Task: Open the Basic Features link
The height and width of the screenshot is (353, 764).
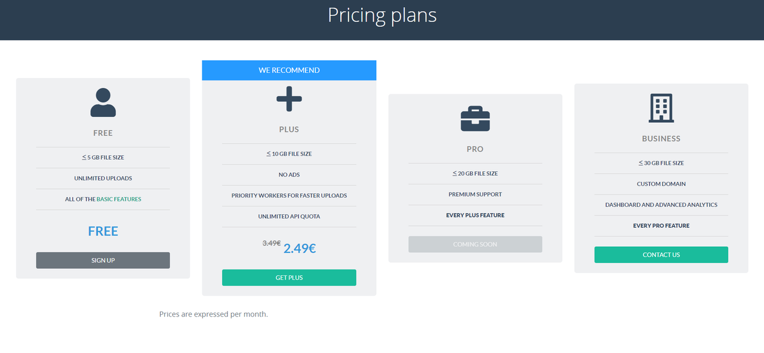Action: pos(119,199)
